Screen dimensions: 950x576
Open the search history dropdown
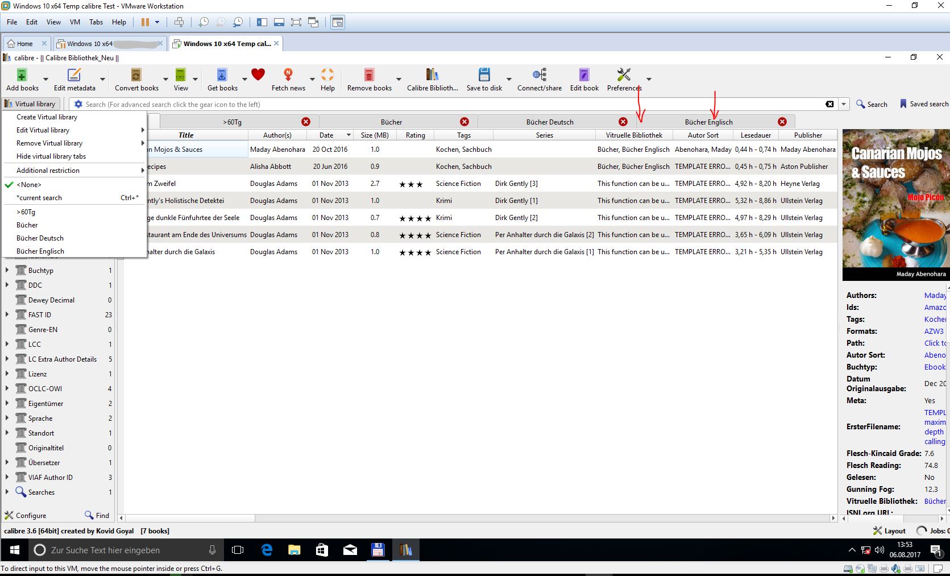click(844, 105)
